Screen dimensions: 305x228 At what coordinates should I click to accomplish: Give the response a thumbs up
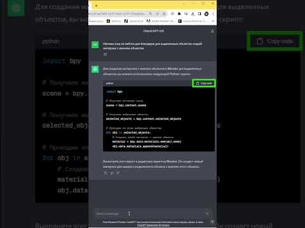(x=112, y=173)
